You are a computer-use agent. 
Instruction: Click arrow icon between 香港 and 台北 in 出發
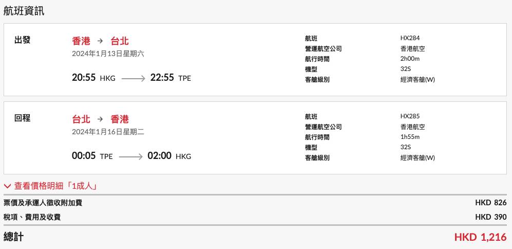[x=100, y=41]
